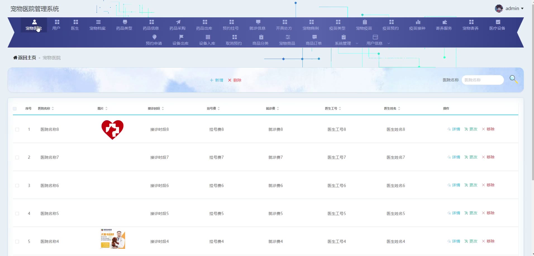Click 更改 for 医院名称7

[x=471, y=157]
